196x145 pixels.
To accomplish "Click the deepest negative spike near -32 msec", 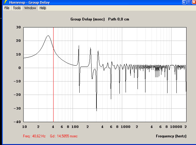I will (96, 110).
